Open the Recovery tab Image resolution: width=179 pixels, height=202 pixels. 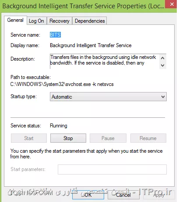pos(60,21)
